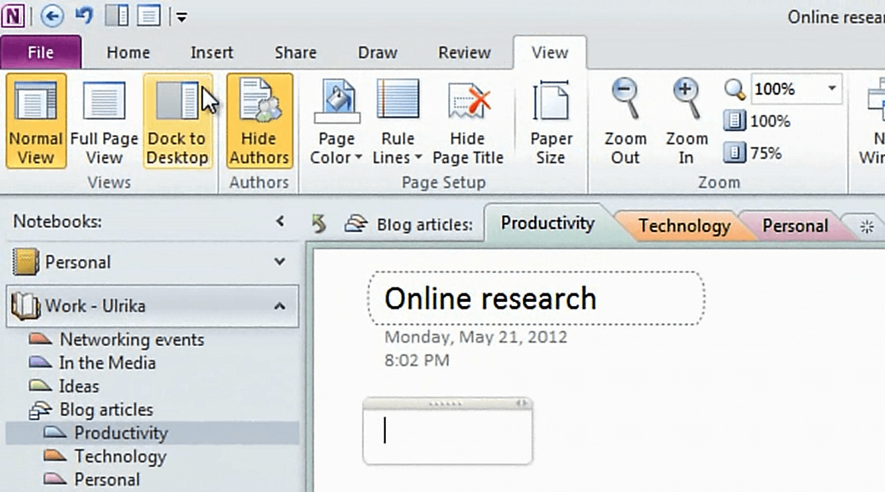Switch to Normal View
The width and height of the screenshot is (885, 492).
tap(35, 118)
